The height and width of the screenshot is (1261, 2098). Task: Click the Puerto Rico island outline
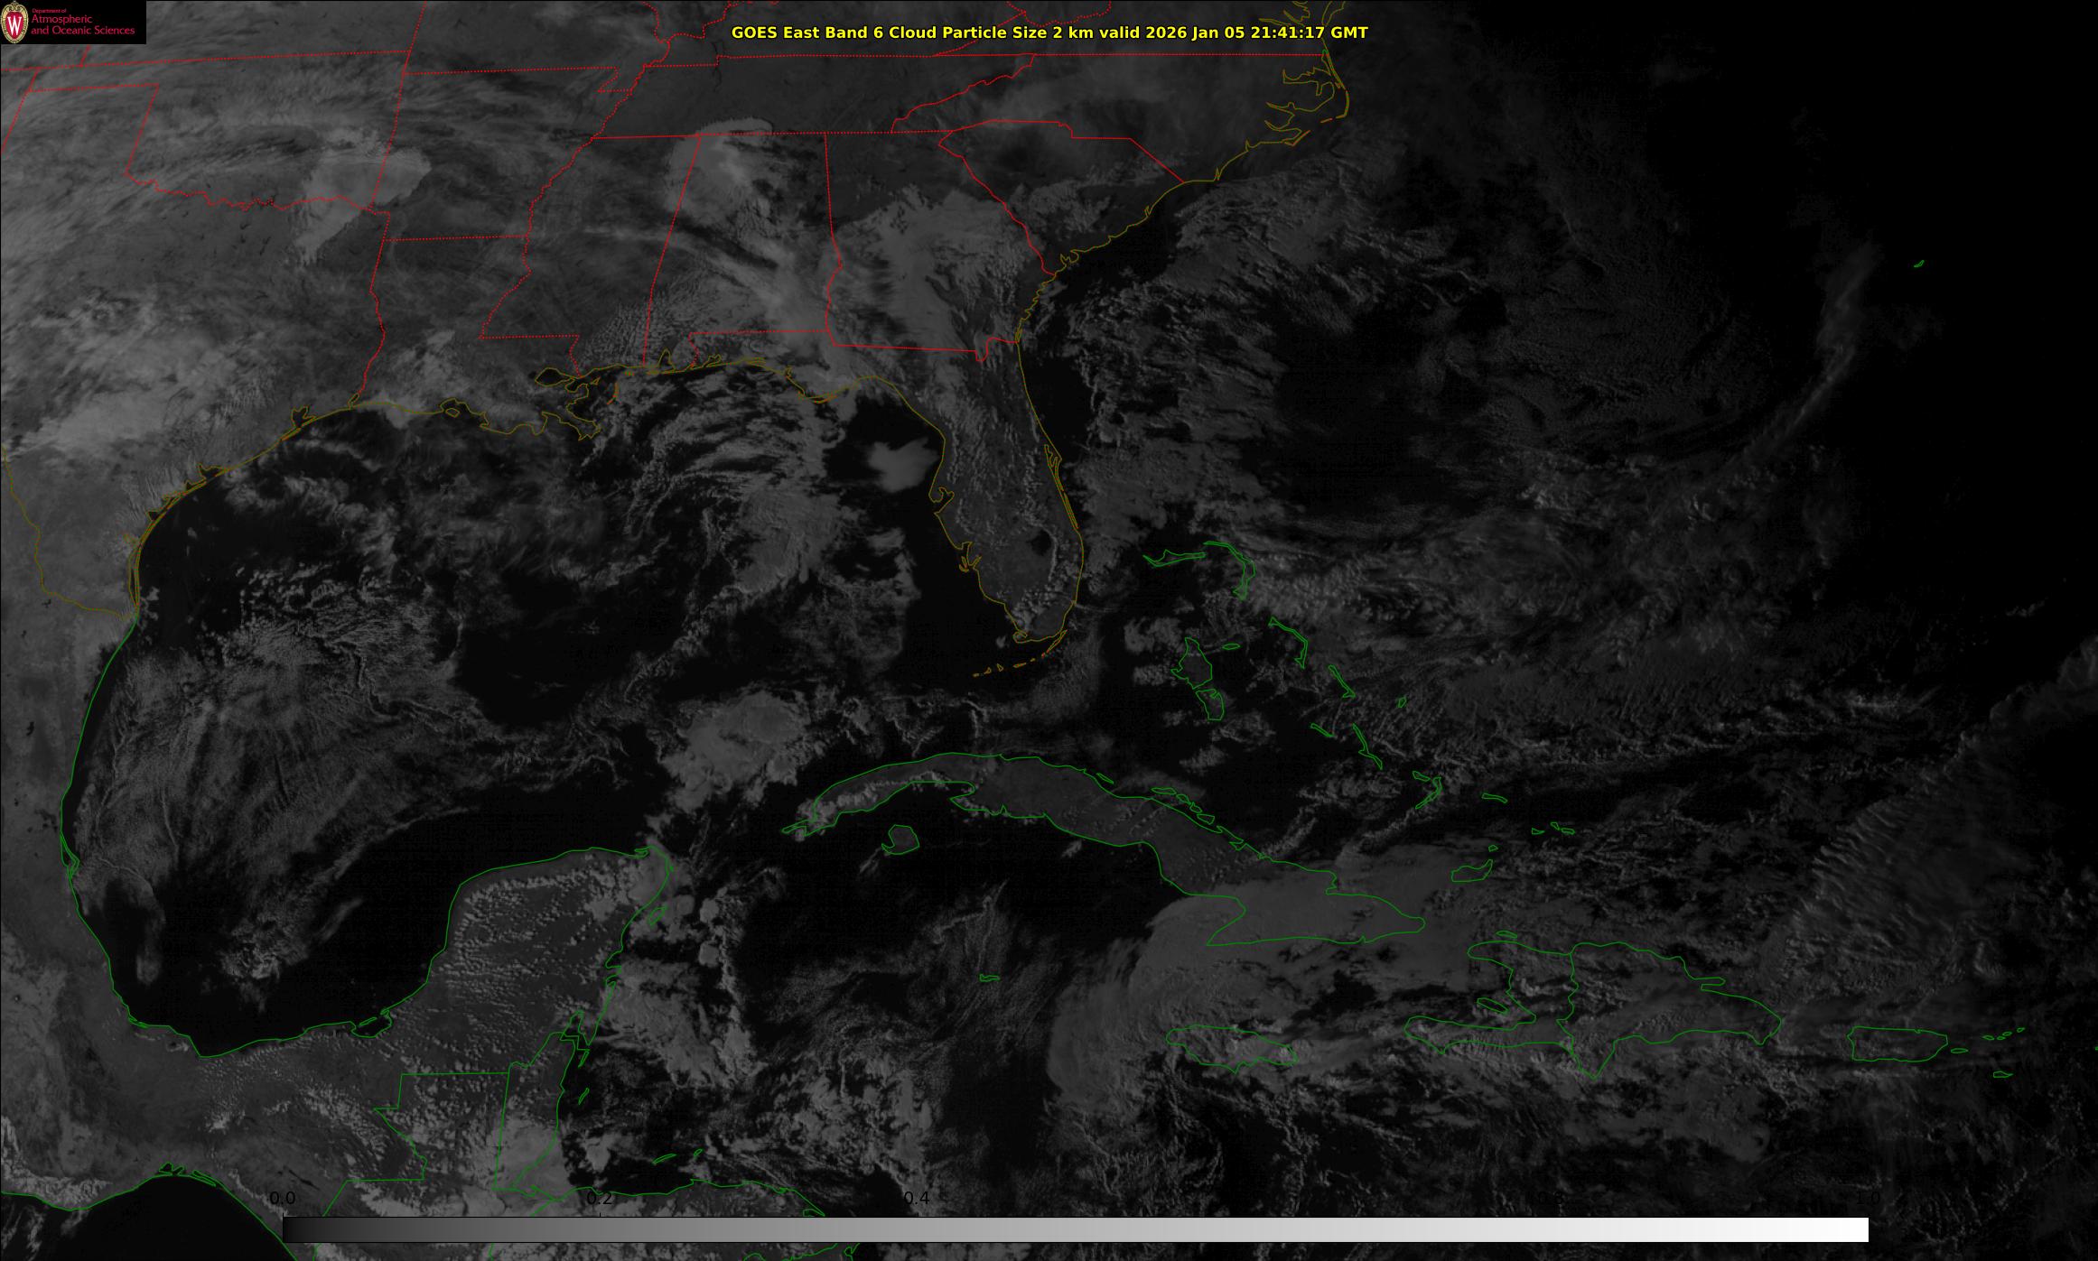click(x=1899, y=1043)
